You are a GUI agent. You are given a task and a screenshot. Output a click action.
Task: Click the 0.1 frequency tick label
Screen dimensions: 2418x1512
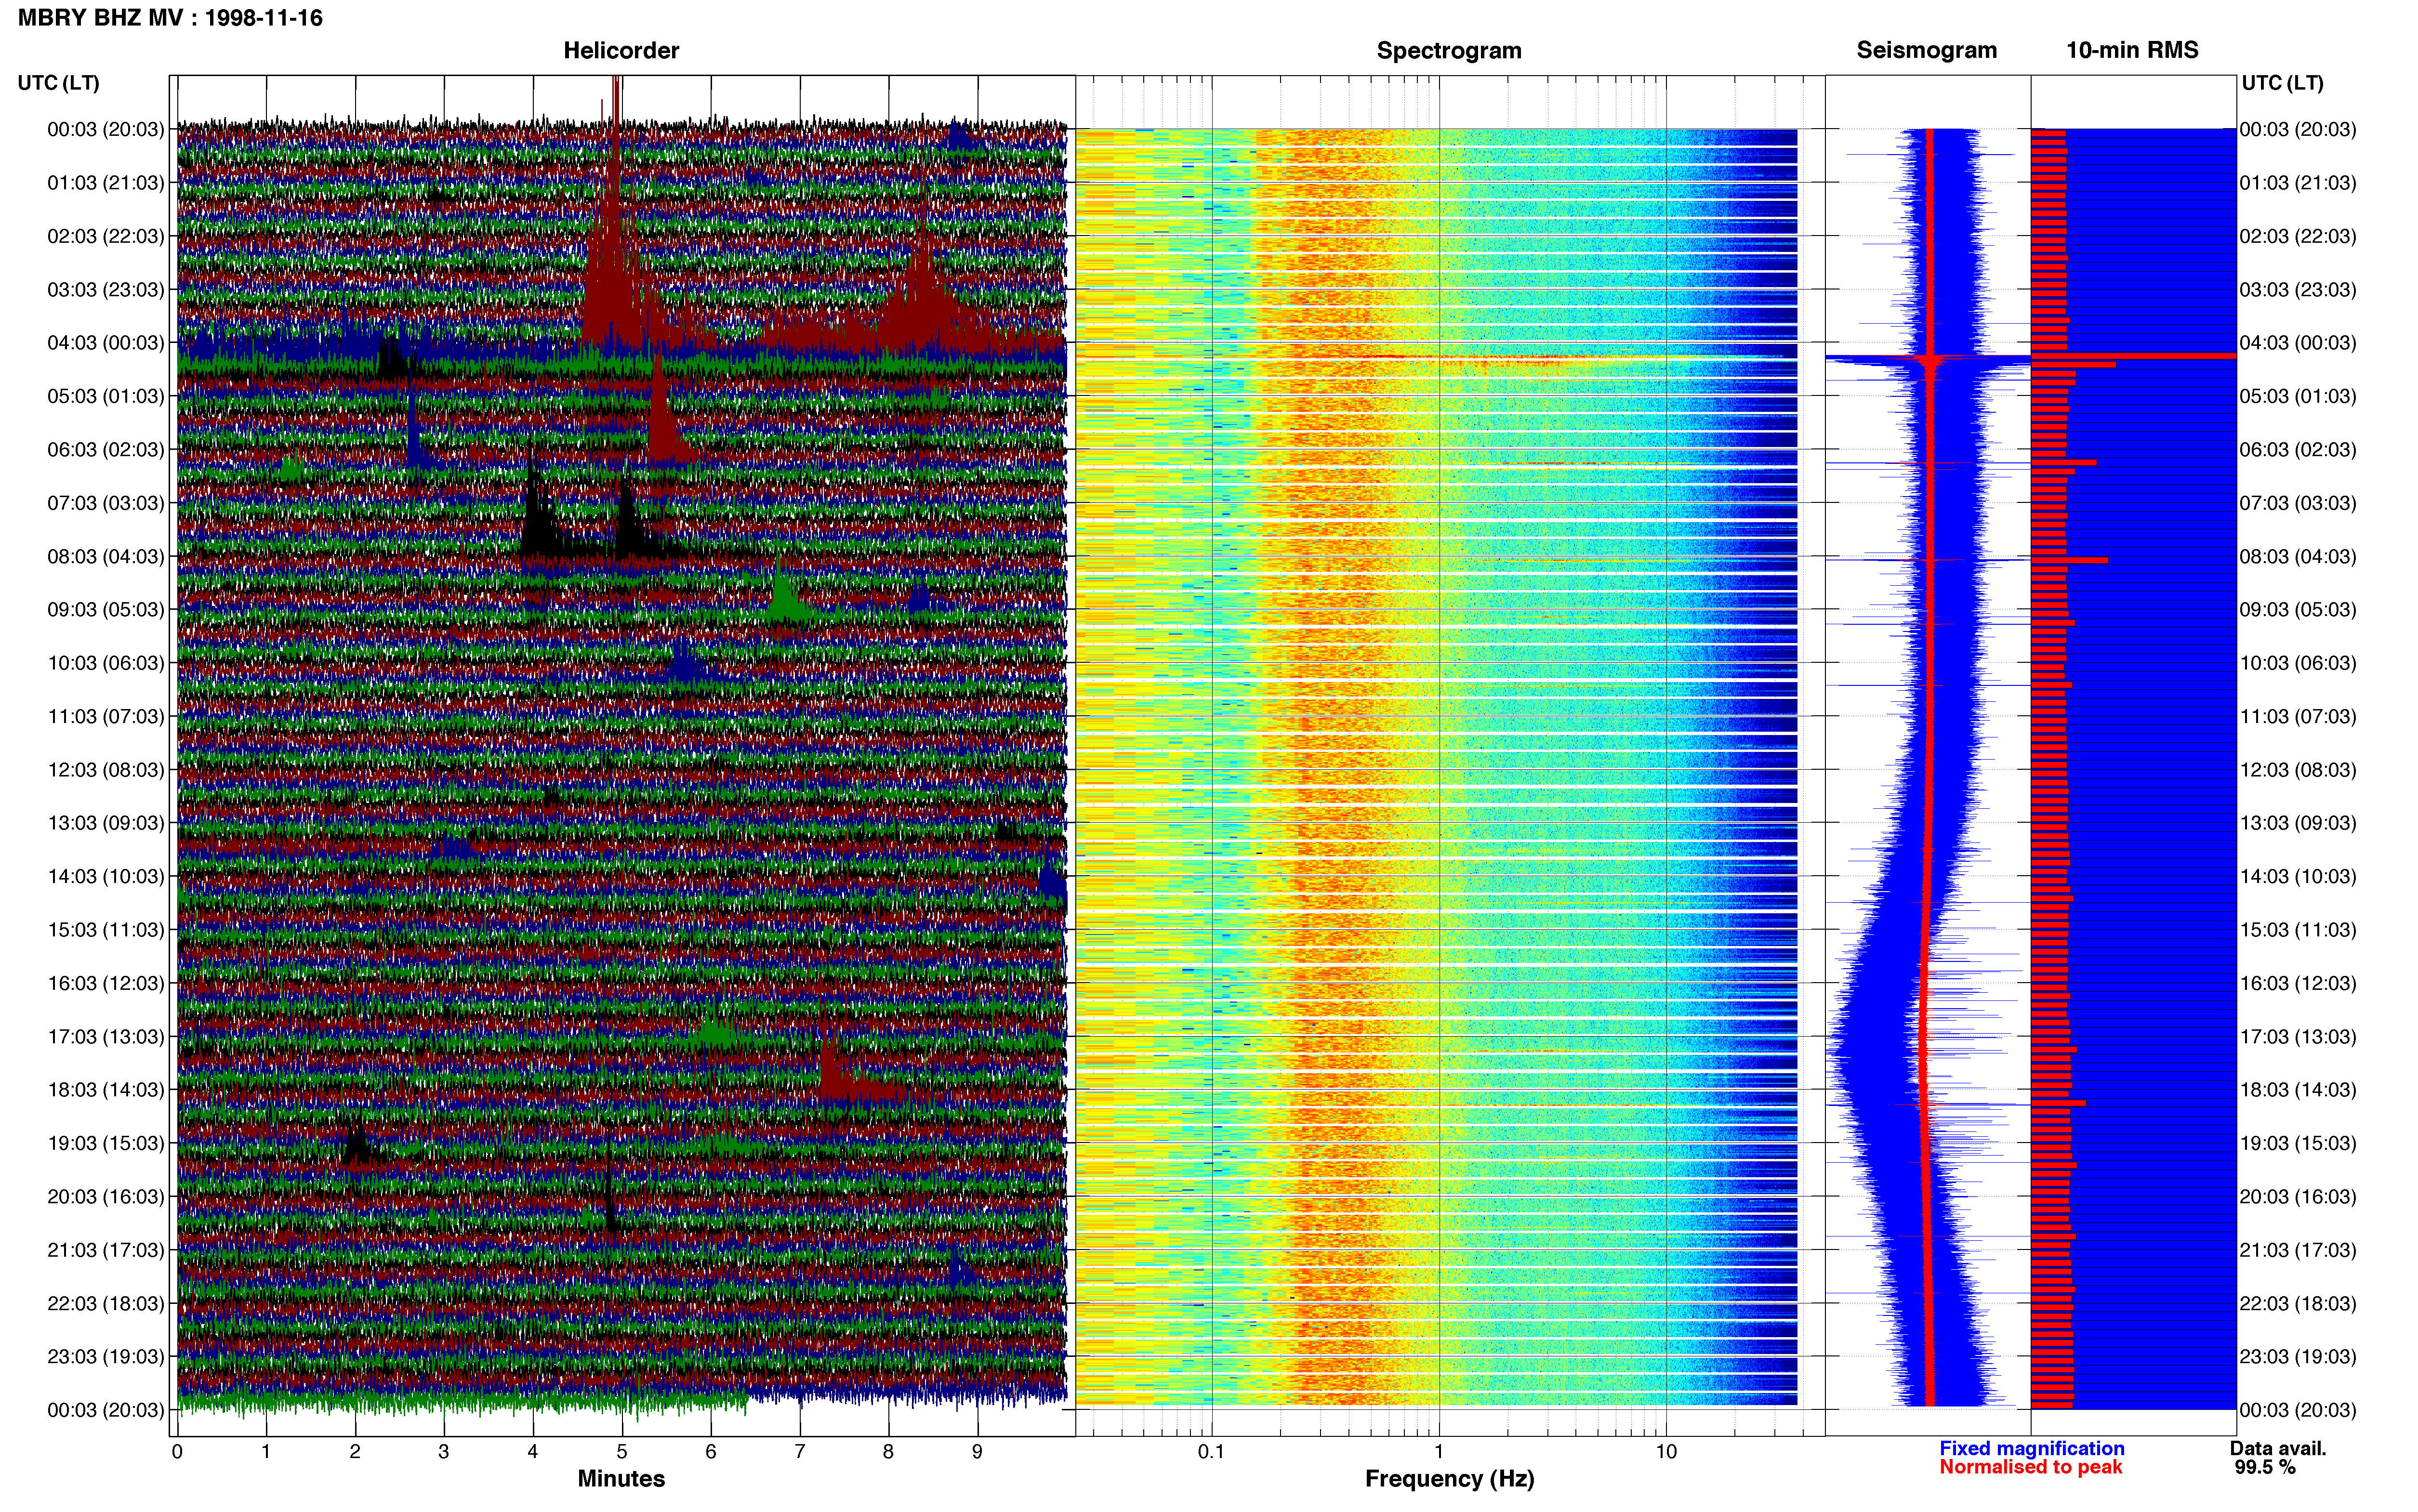(x=1211, y=1452)
